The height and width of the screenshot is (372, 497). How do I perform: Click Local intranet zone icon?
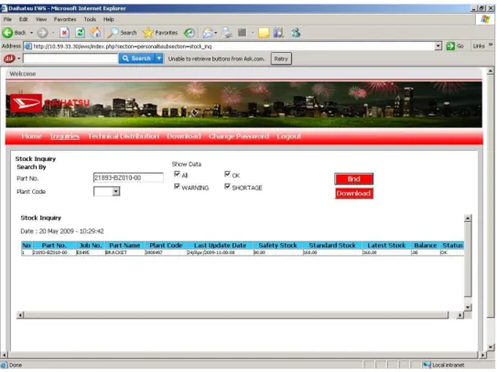427,365
